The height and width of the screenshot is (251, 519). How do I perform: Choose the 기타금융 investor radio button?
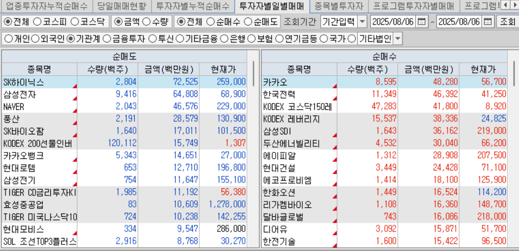click(x=180, y=39)
